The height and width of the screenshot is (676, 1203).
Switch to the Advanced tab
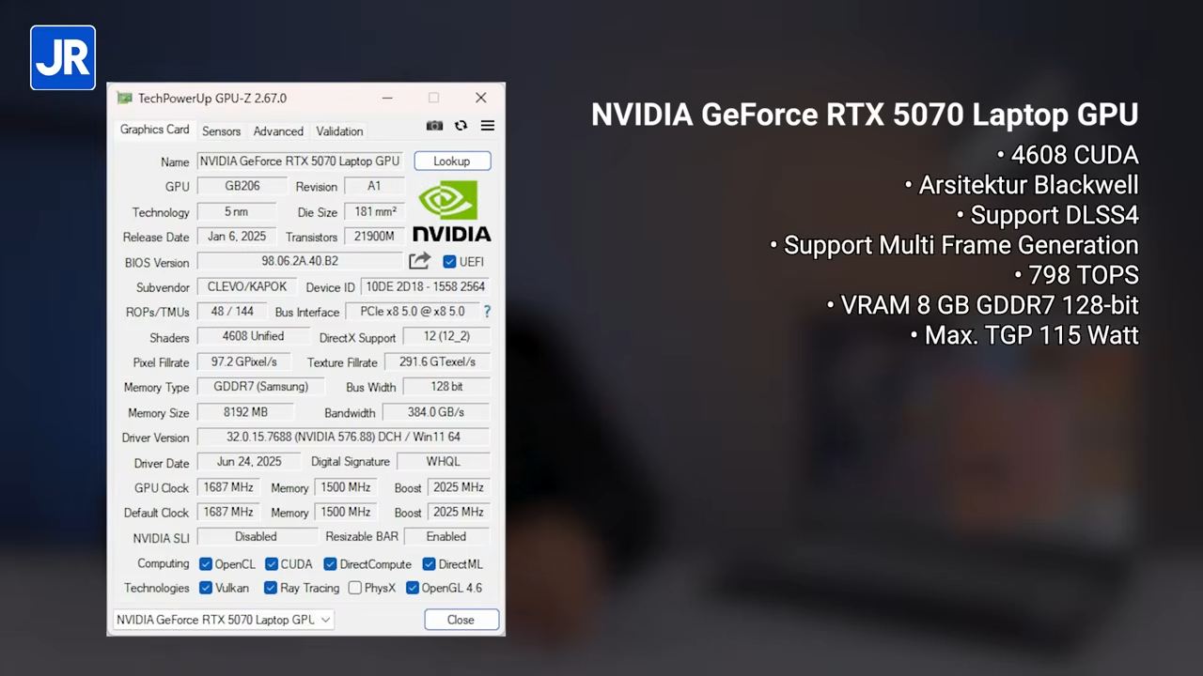pyautogui.click(x=278, y=131)
